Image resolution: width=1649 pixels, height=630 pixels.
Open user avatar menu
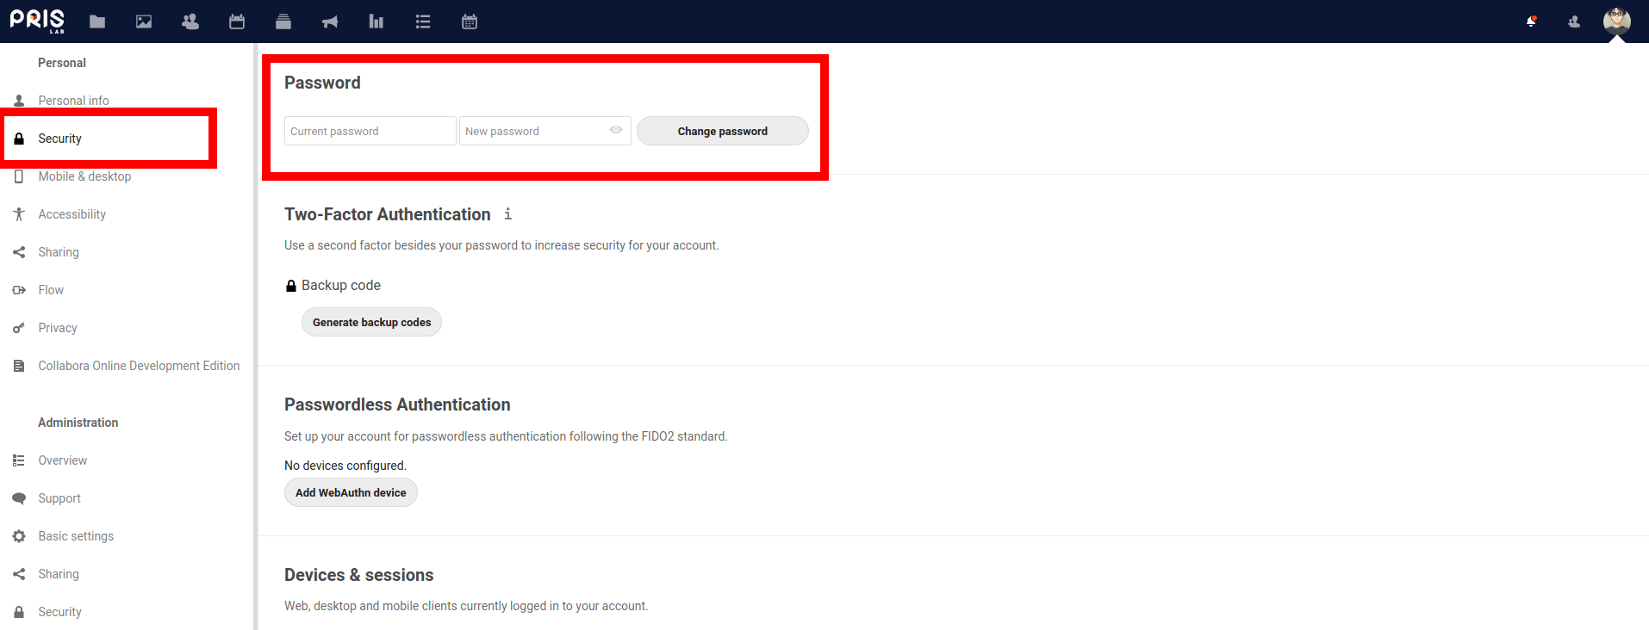point(1616,21)
